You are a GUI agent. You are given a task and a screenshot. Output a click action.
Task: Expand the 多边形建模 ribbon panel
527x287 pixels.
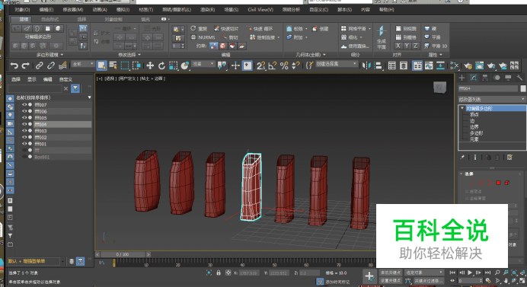click(50, 55)
